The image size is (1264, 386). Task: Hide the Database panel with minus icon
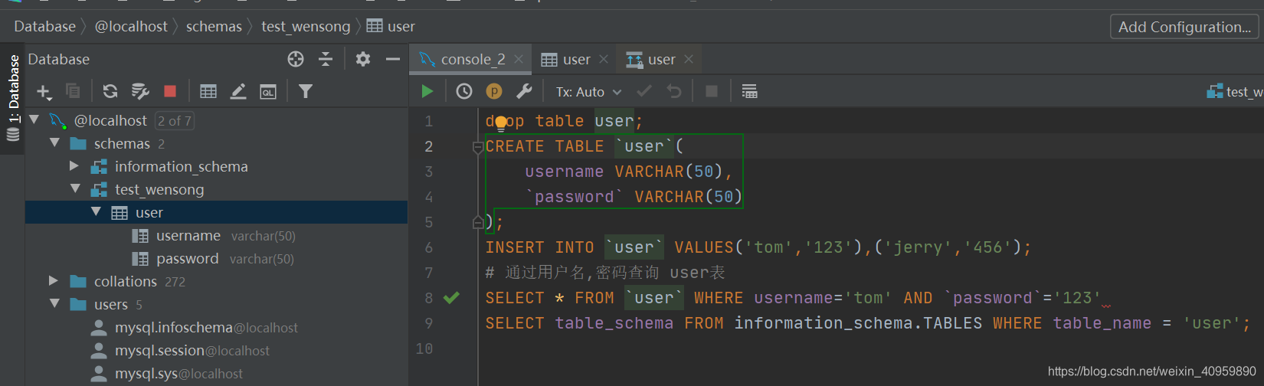(393, 59)
